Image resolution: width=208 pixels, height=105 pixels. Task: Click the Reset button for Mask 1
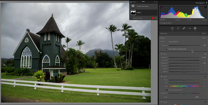204,38
